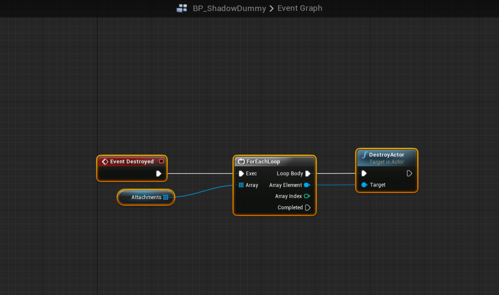499x295 pixels.
Task: Click the blueprint icon in the breadcrumb
Action: pos(182,8)
